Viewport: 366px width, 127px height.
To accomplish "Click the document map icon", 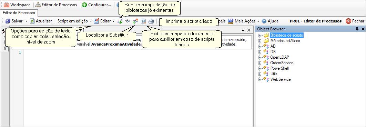I will (x=143, y=21).
